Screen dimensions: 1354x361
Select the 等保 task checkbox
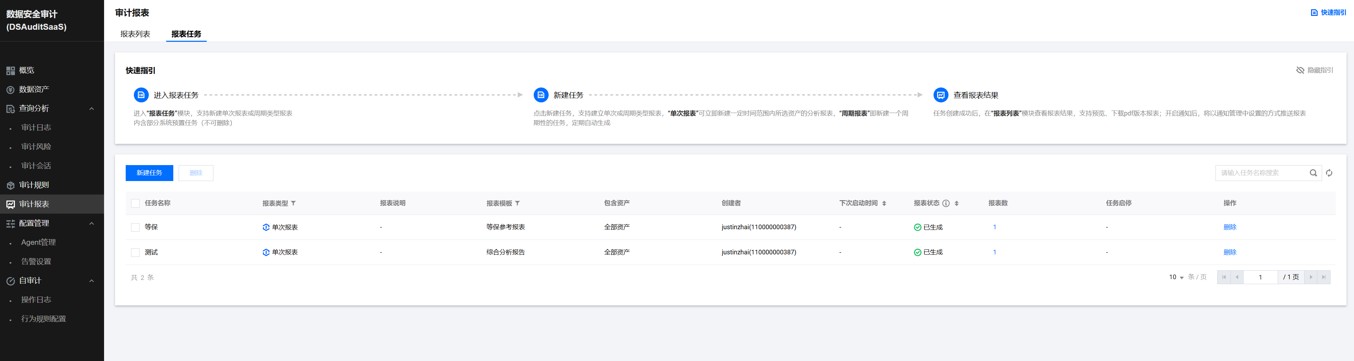[x=135, y=227]
